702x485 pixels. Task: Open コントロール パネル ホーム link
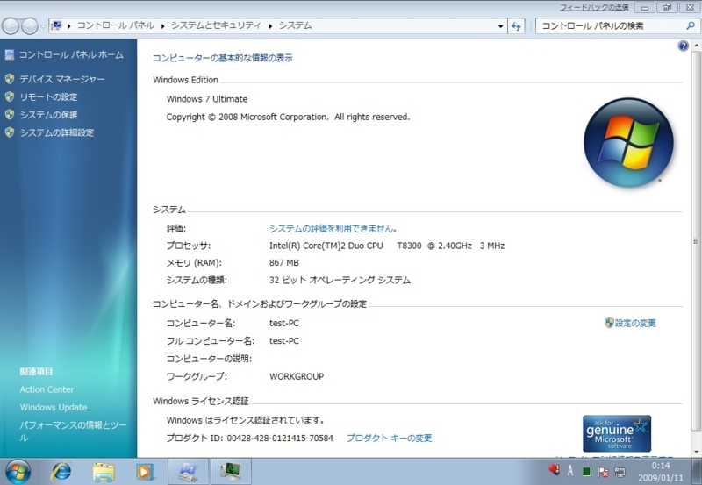click(x=71, y=54)
